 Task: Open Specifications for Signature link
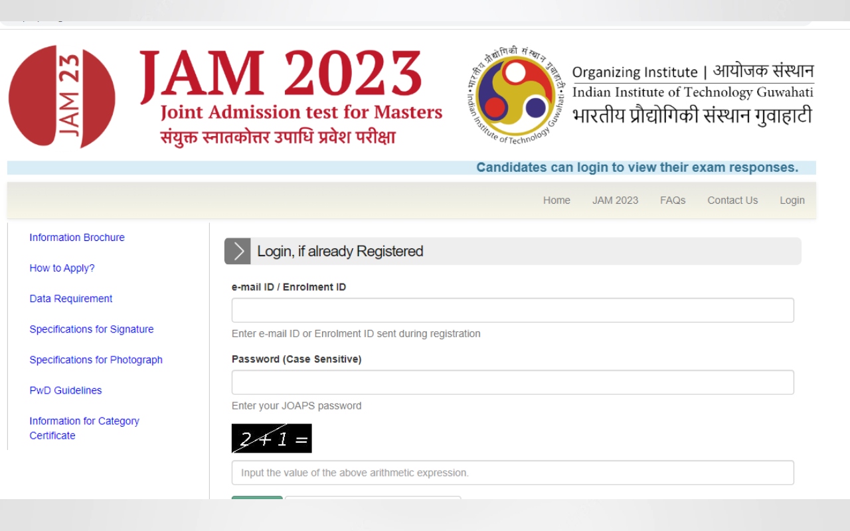pyautogui.click(x=92, y=329)
